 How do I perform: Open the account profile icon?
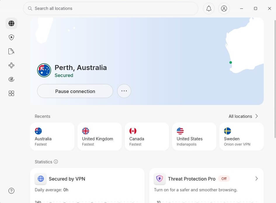[x=224, y=8]
